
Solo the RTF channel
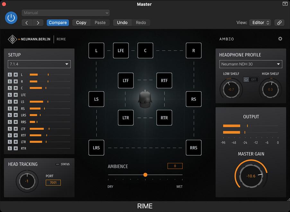tap(10, 135)
